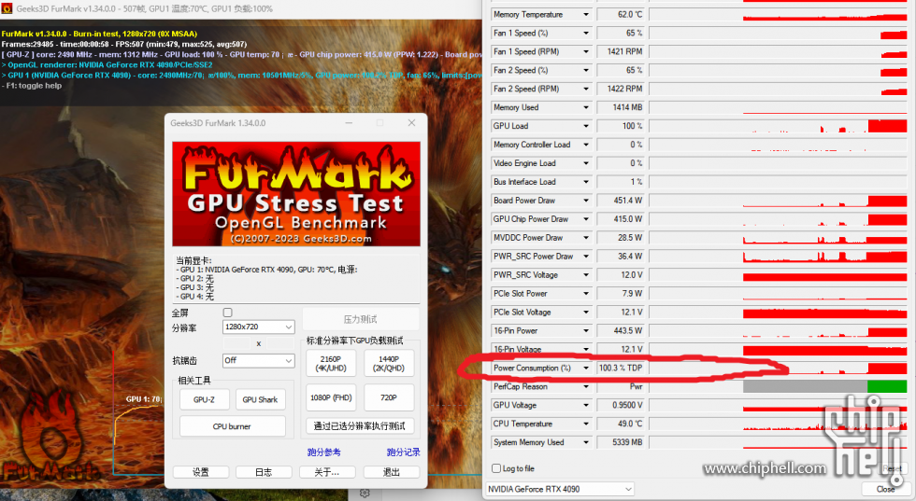Expand the System Memory Used dropdown

[x=586, y=442]
